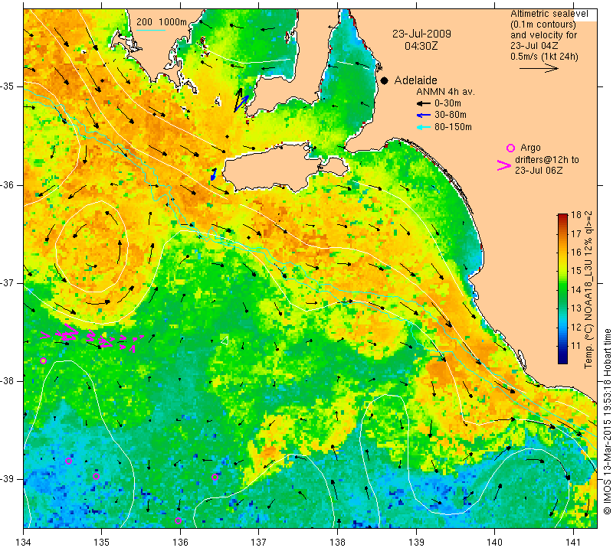Click the colorbar tick label 17
The image size is (613, 551).
tap(576, 234)
